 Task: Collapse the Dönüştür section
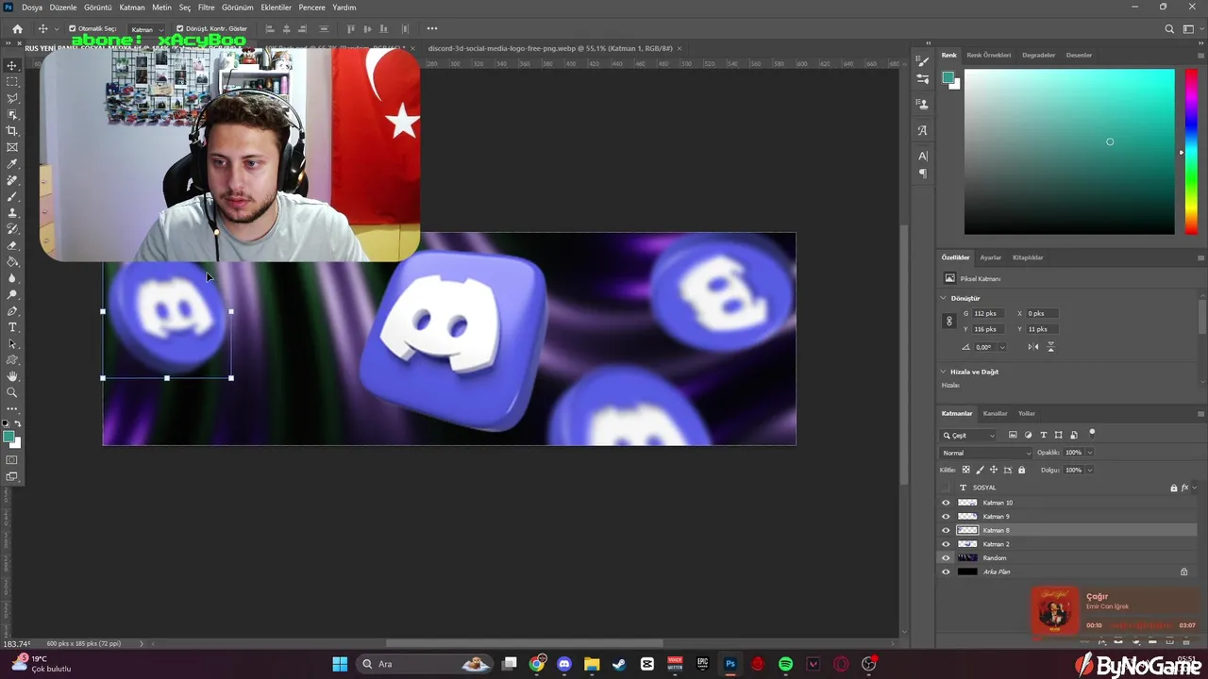[943, 298]
